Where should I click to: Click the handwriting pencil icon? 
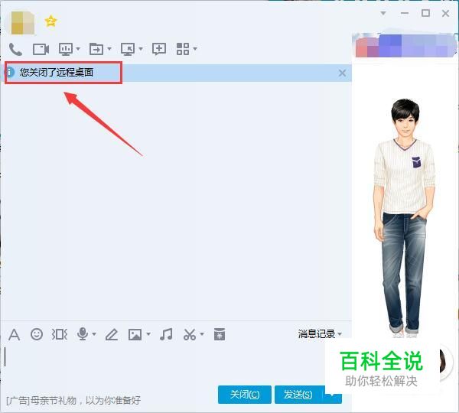[112, 334]
